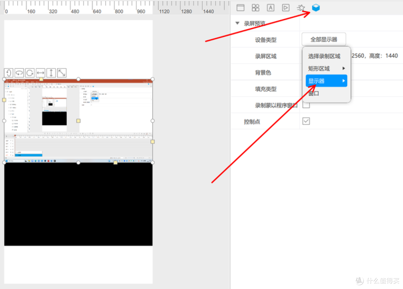
Task: Open the text 'A' properties tab icon
Action: pos(271,8)
